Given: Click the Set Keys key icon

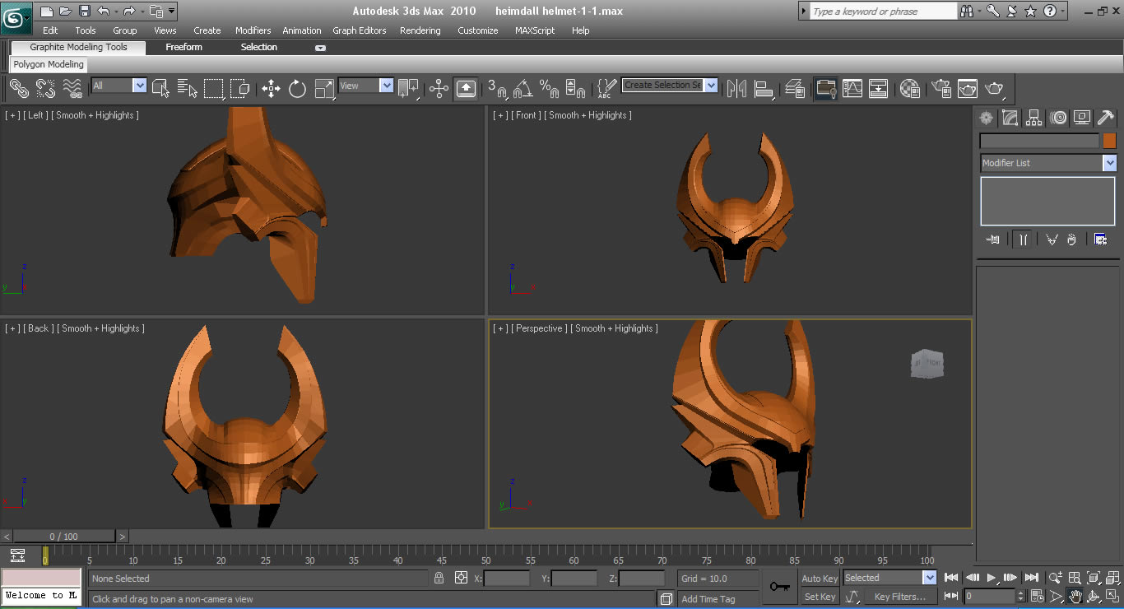Looking at the screenshot, I should (778, 587).
